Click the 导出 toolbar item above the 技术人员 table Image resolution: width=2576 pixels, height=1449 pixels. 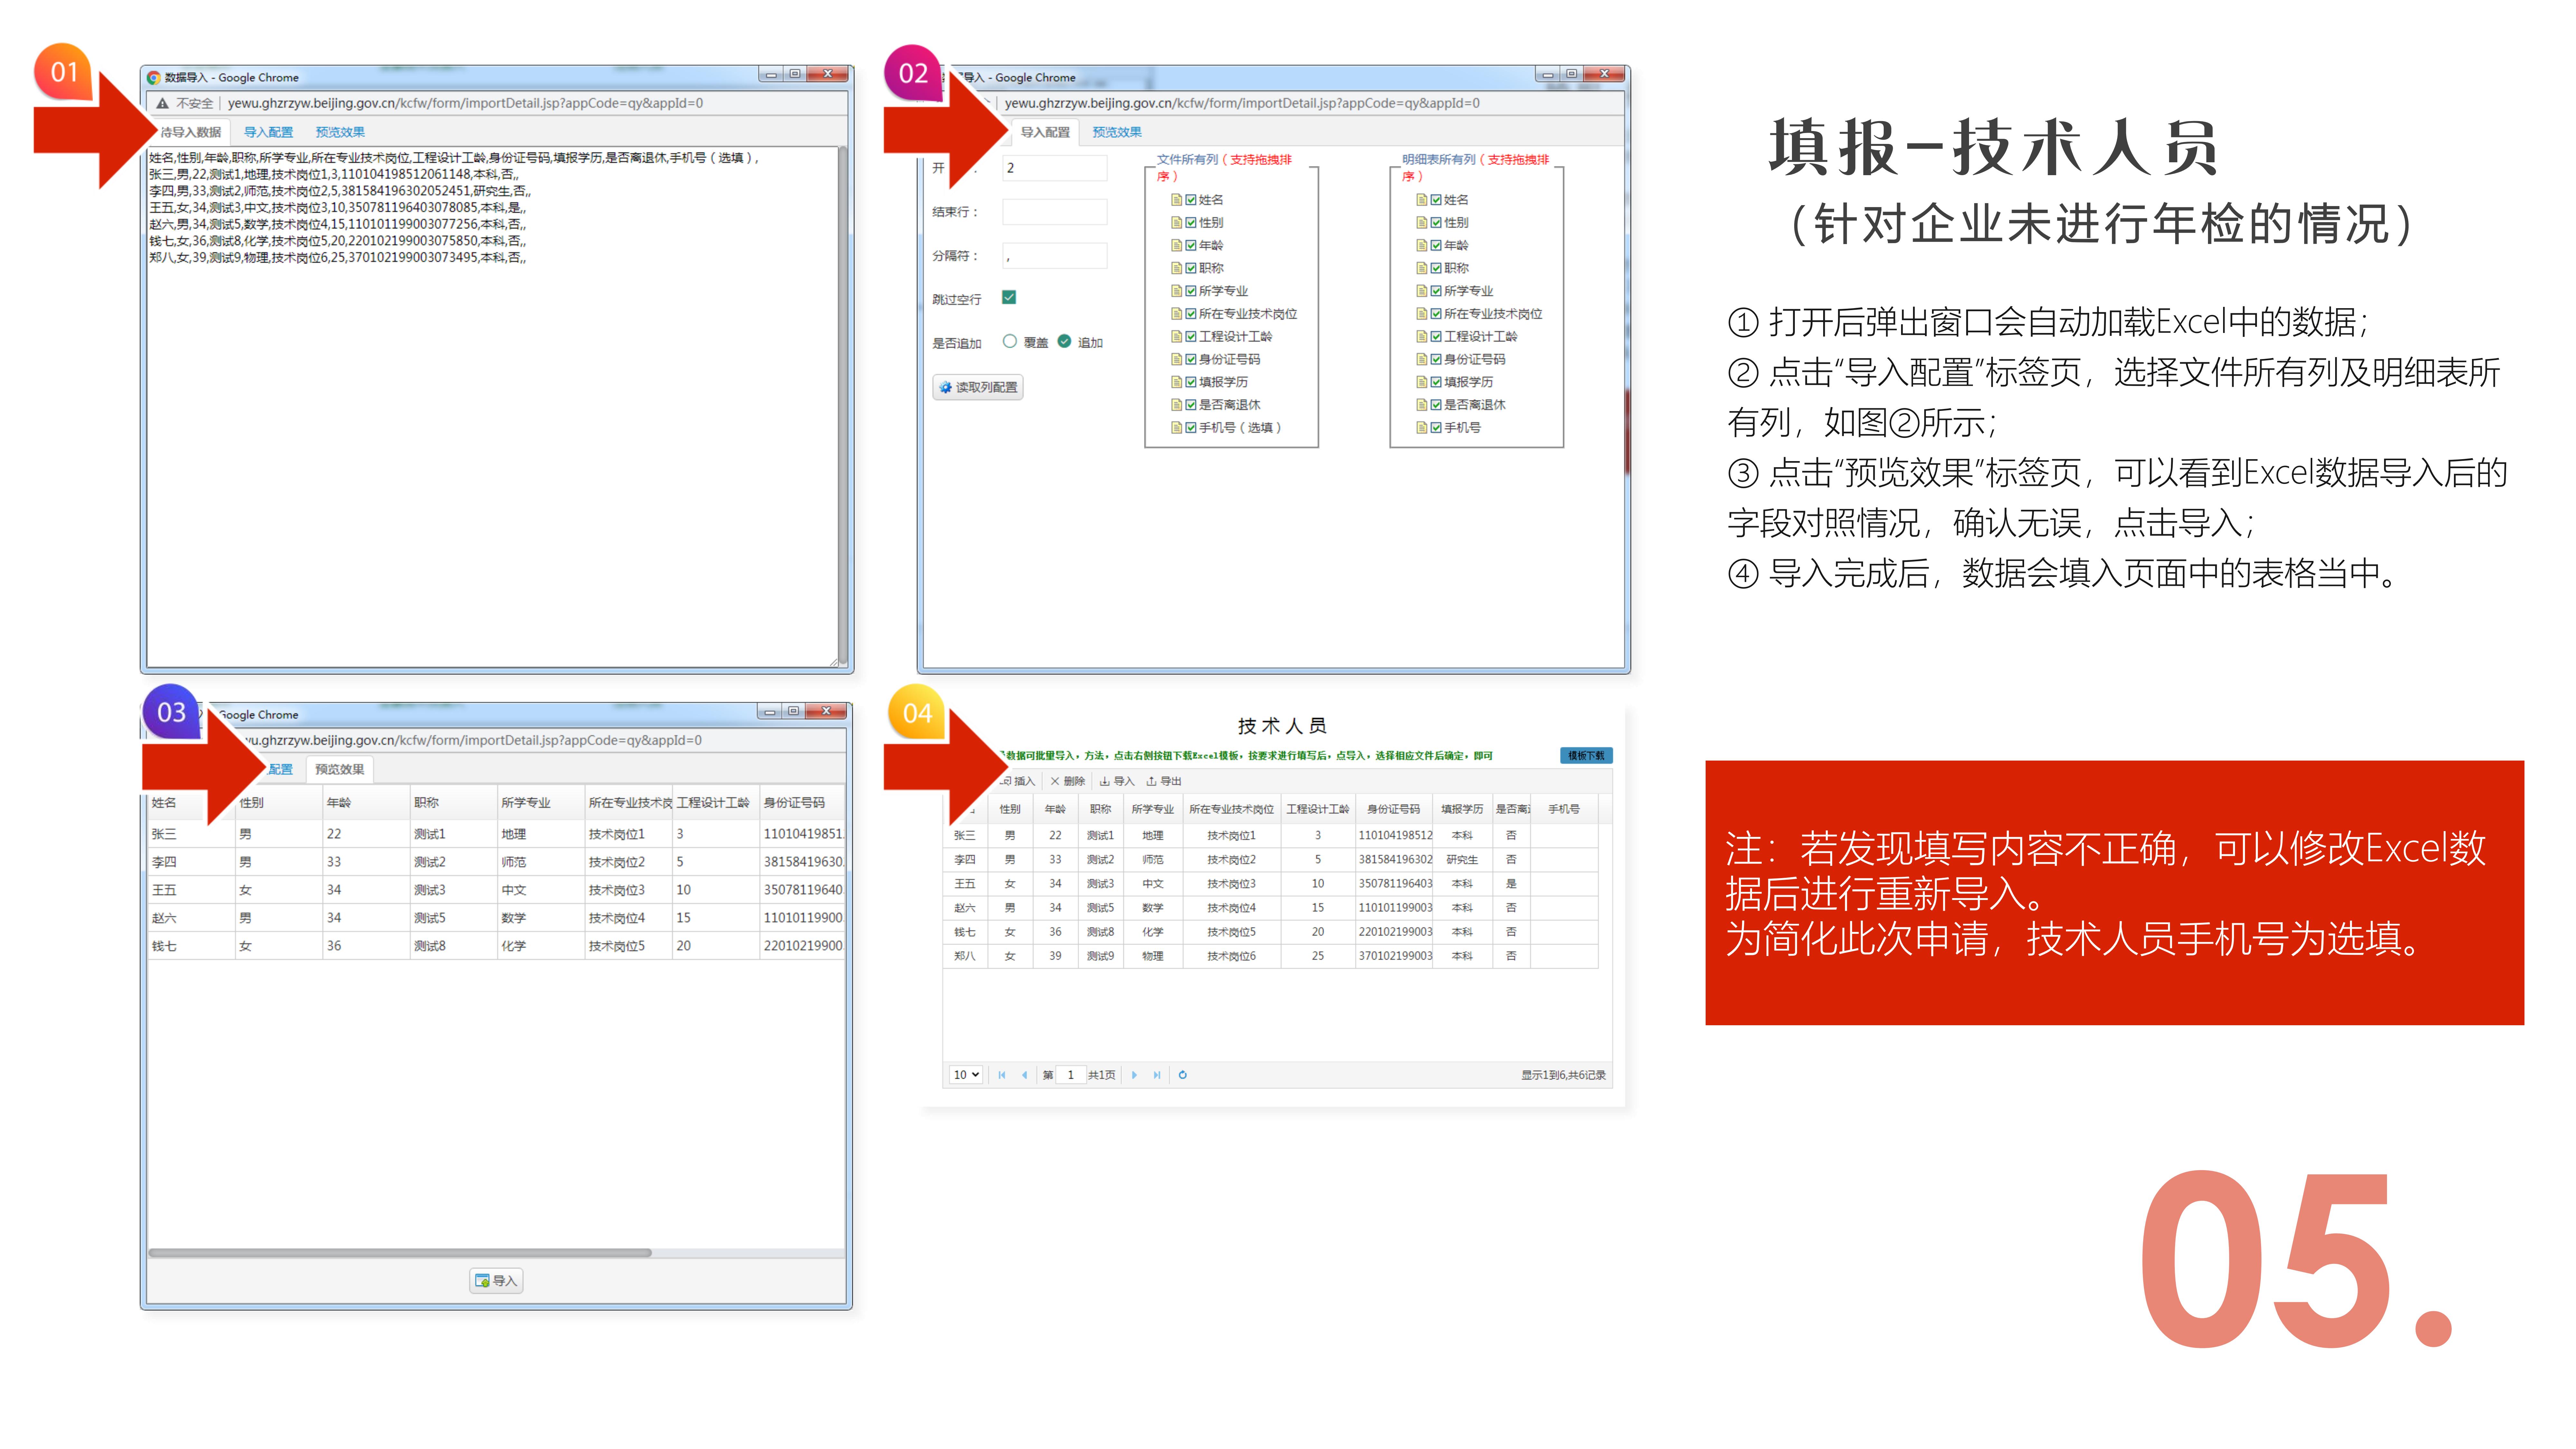click(x=1164, y=781)
